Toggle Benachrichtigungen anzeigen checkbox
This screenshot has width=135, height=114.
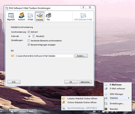[x=29, y=45]
